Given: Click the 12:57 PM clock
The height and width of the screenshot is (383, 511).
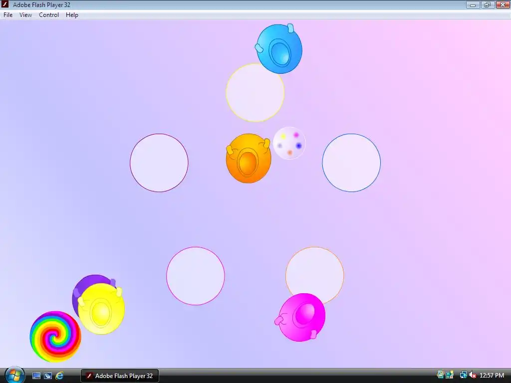Looking at the screenshot, I should (492, 376).
